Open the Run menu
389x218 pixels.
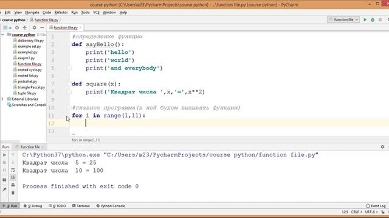[x=74, y=12]
